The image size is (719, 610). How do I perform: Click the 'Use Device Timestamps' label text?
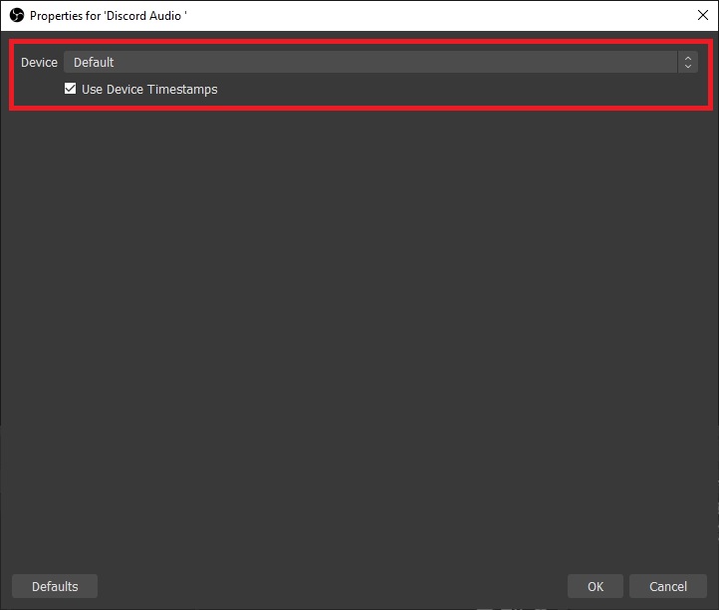coord(149,89)
